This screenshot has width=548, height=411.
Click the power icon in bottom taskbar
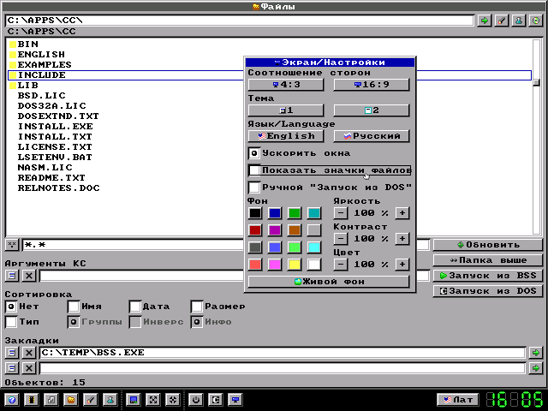click(196, 400)
